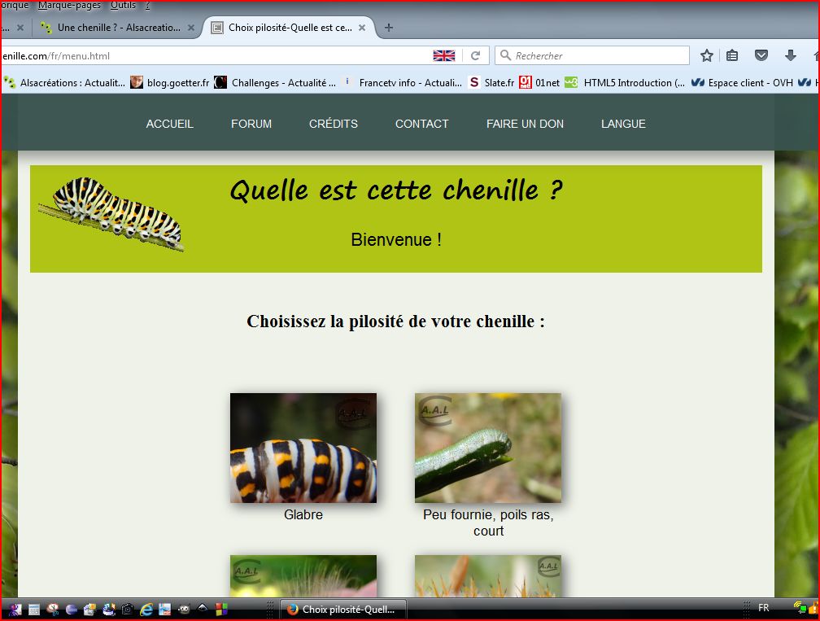Open the calculator icon in the taskbar
Screen dimensions: 820x621
34,609
